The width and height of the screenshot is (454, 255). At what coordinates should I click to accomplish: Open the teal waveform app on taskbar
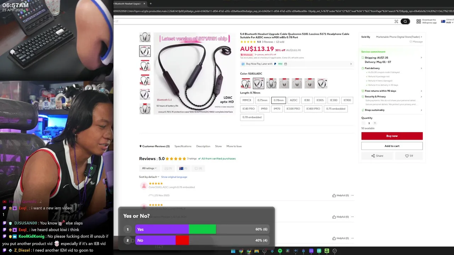[x=319, y=251]
